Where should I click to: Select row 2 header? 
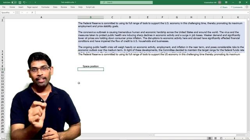[2, 20]
